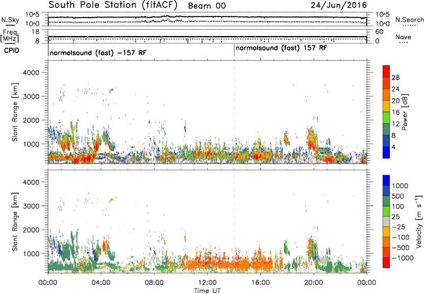Image resolution: width=424 pixels, height=294 pixels.
Task: Click '2000' tick on velocity panel axis
Action: pos(31,230)
